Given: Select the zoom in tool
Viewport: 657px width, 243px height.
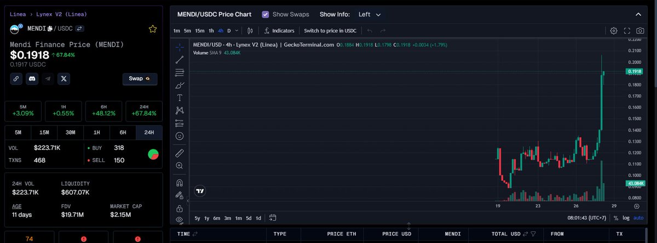Looking at the screenshot, I should [179, 165].
